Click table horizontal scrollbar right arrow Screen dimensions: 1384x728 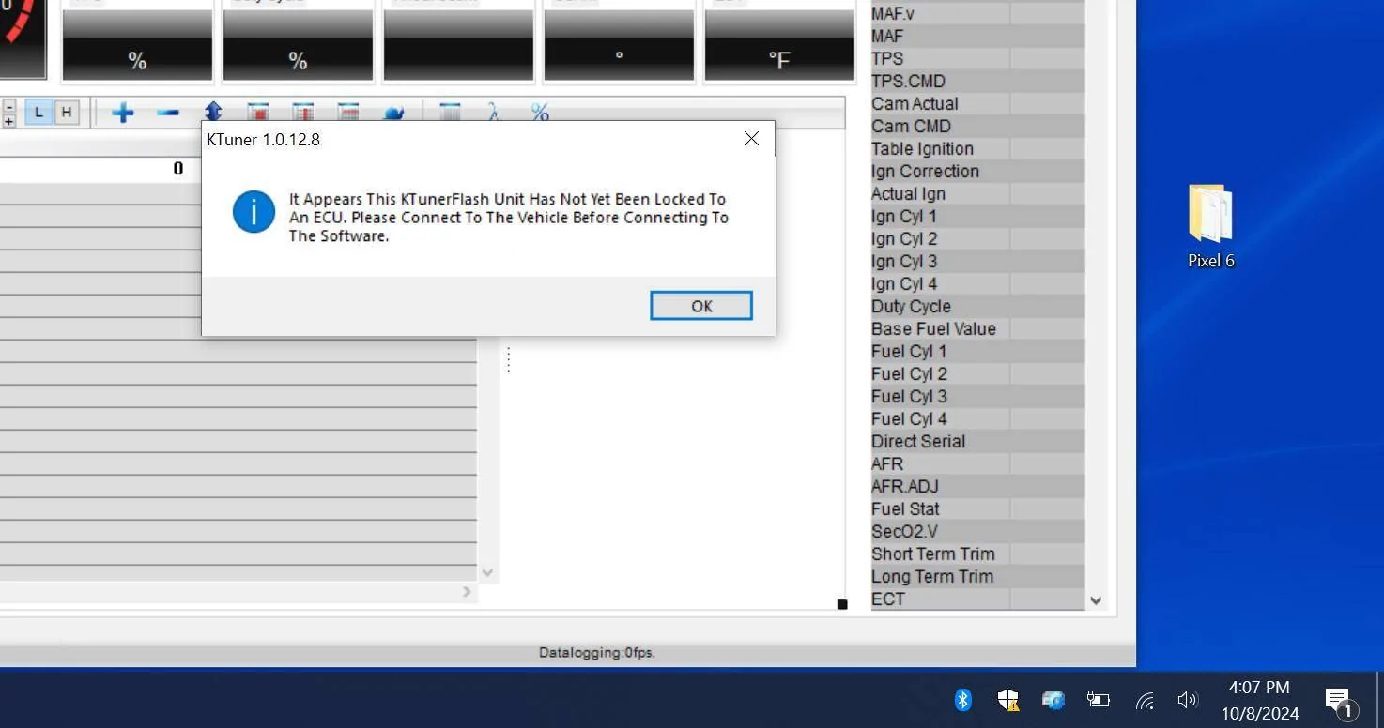[467, 592]
